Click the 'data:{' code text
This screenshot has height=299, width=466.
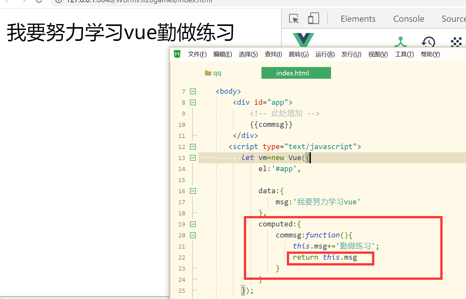[x=271, y=191]
